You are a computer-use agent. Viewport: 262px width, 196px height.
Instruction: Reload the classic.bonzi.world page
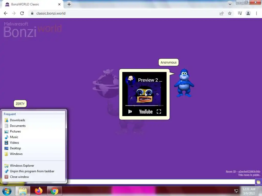coord(22,13)
